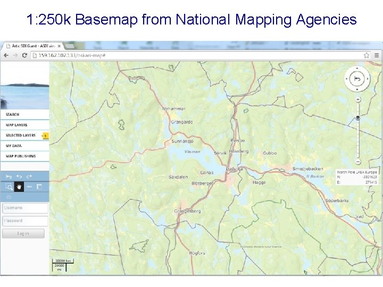Click the map scale bar
The image size is (383, 287).
63,265
